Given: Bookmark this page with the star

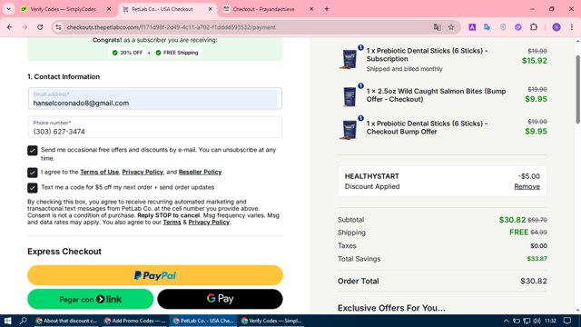Looking at the screenshot, I should (451, 27).
